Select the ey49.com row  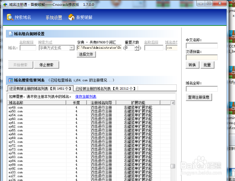click(89, 107)
